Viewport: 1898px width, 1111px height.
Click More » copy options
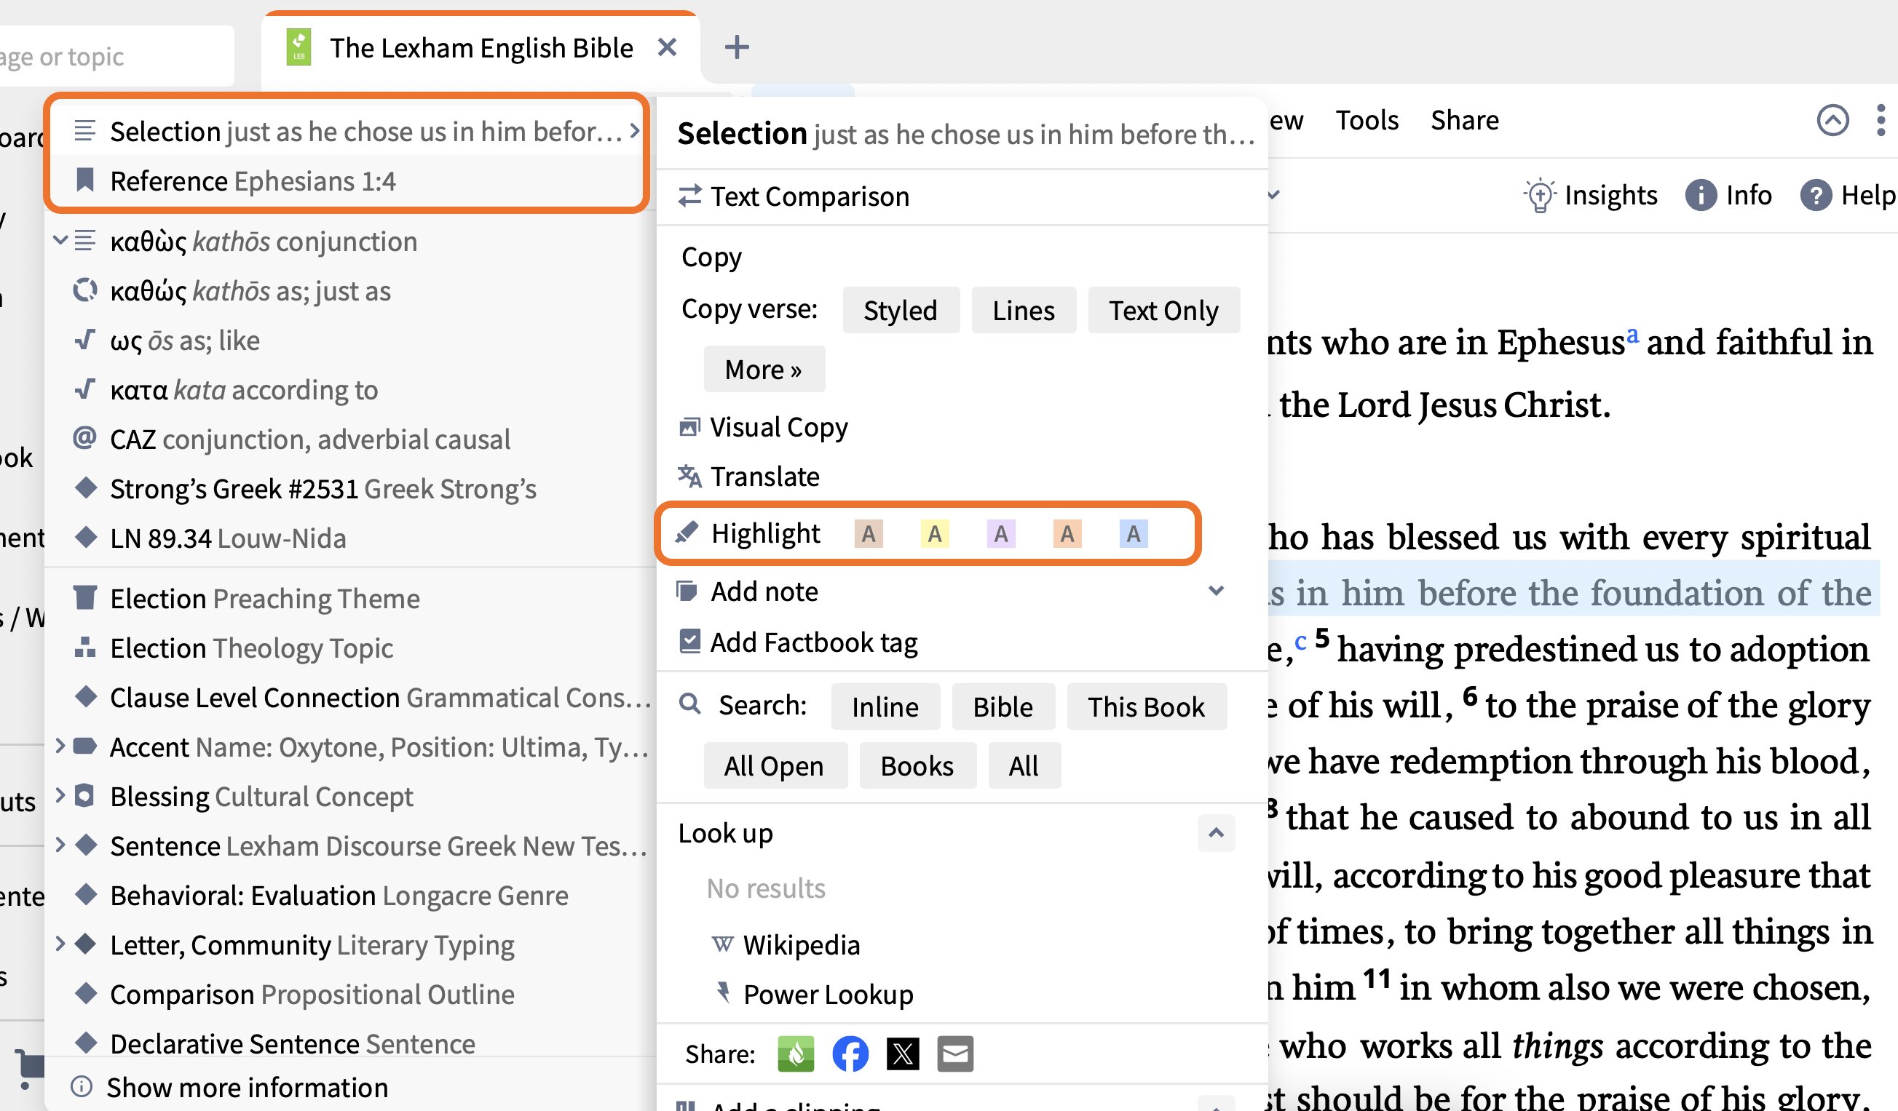click(x=764, y=369)
